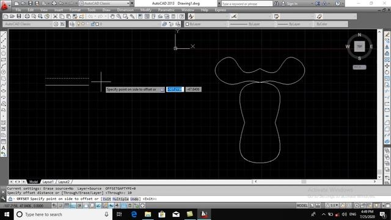Toggle Object Snap Tracking in status bar
This screenshot has width=391, height=220.
tap(98, 205)
